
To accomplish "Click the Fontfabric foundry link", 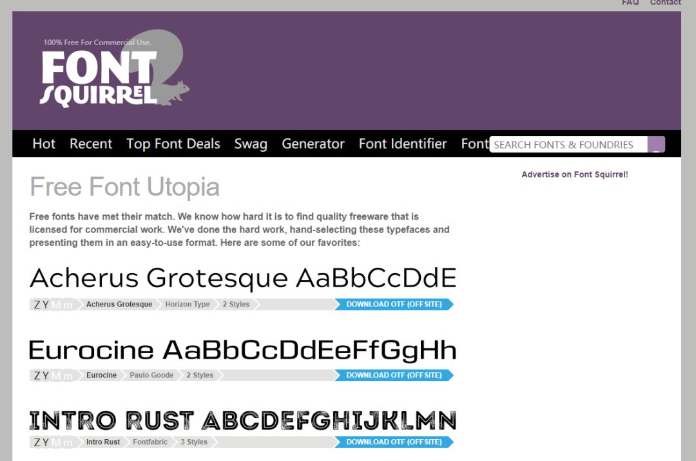I will pyautogui.click(x=150, y=442).
